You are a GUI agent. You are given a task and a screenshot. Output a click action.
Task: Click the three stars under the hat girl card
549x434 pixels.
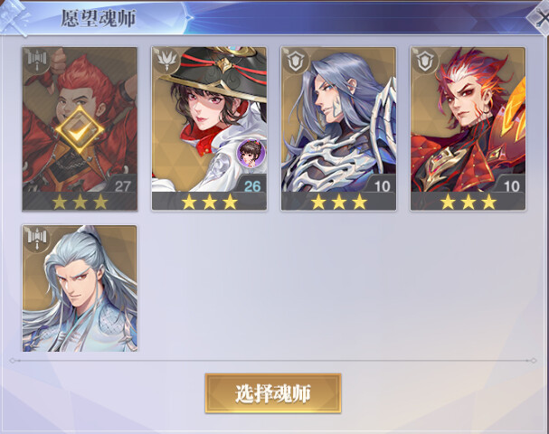click(209, 203)
